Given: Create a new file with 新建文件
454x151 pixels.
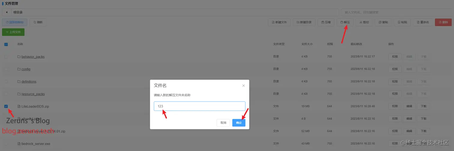Looking at the screenshot, I should pos(279,22).
